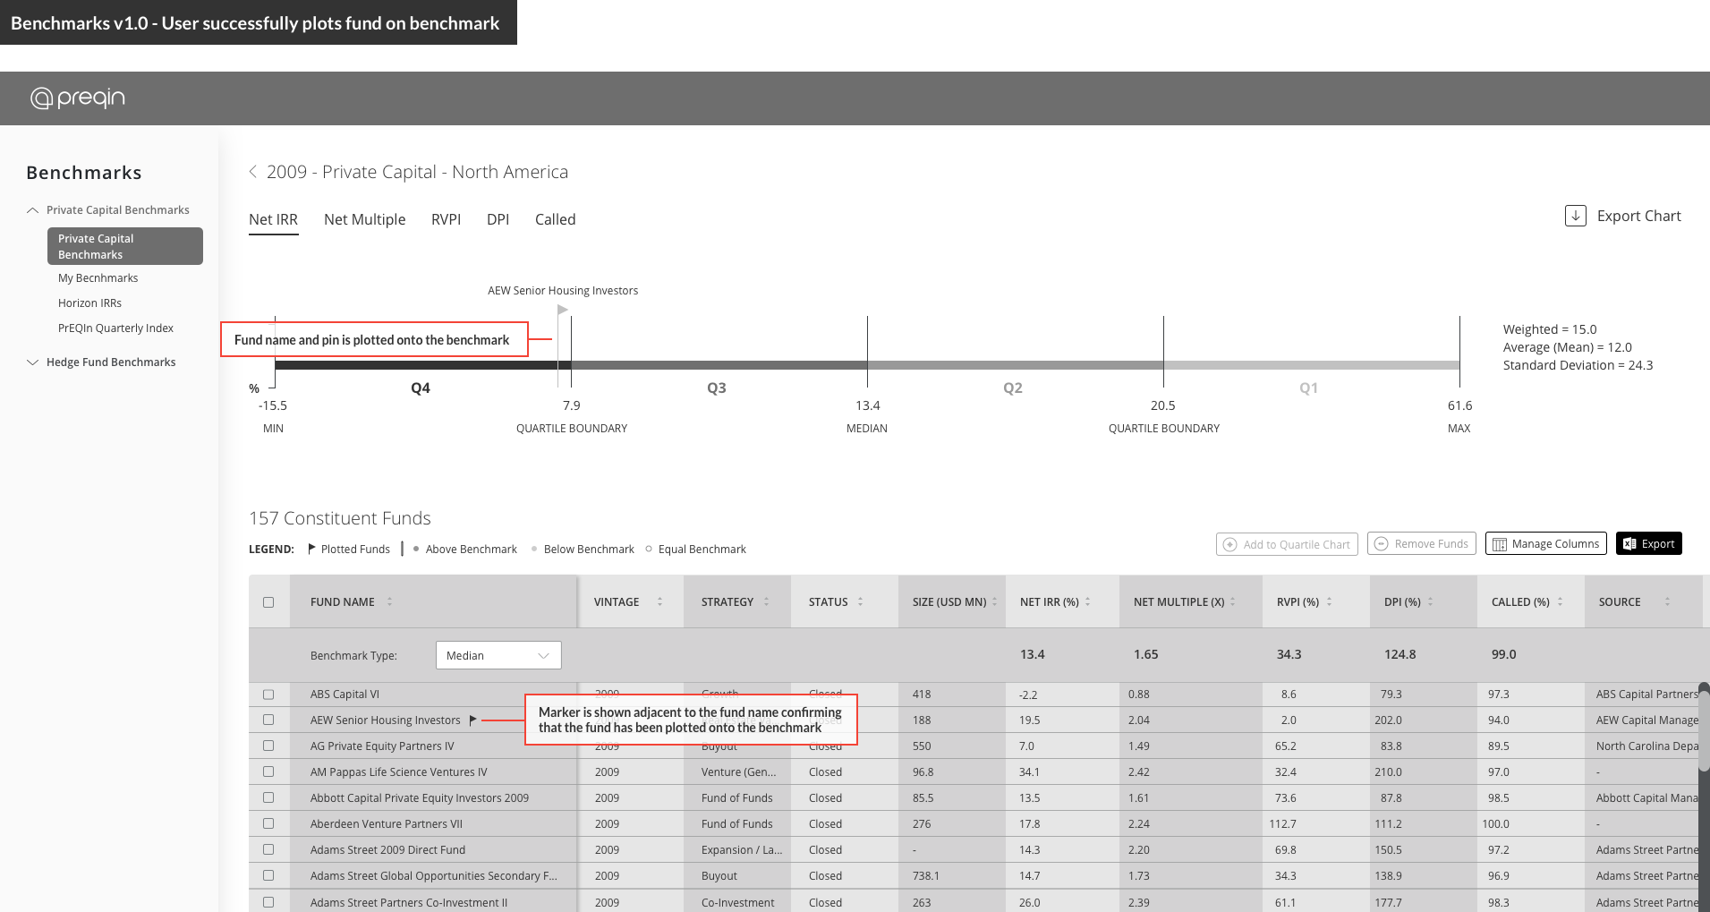Sort by Size (USD MN) column arrows
Viewport: 1710px width, 912px height.
(x=994, y=601)
